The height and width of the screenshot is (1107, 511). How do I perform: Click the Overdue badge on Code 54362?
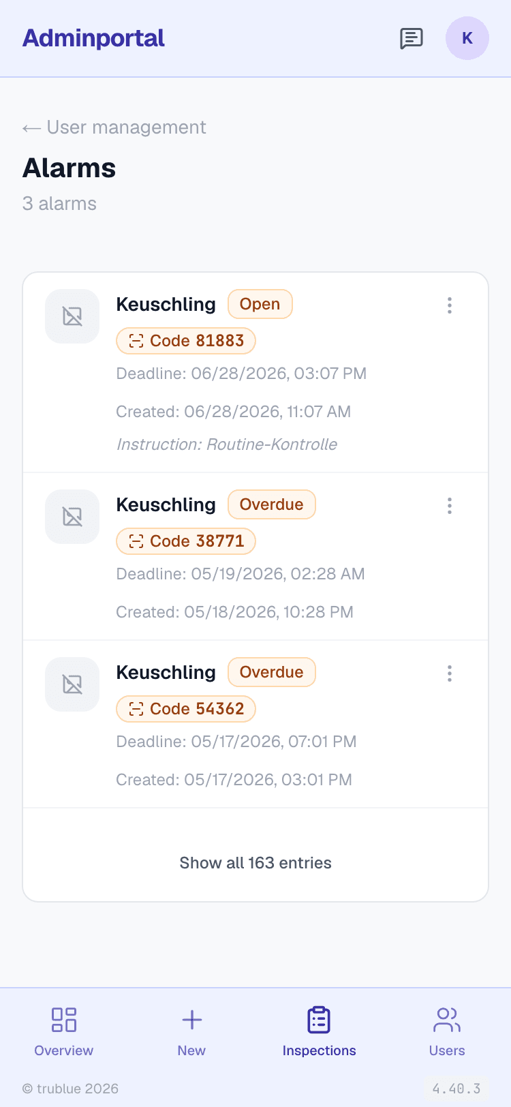pyautogui.click(x=272, y=672)
